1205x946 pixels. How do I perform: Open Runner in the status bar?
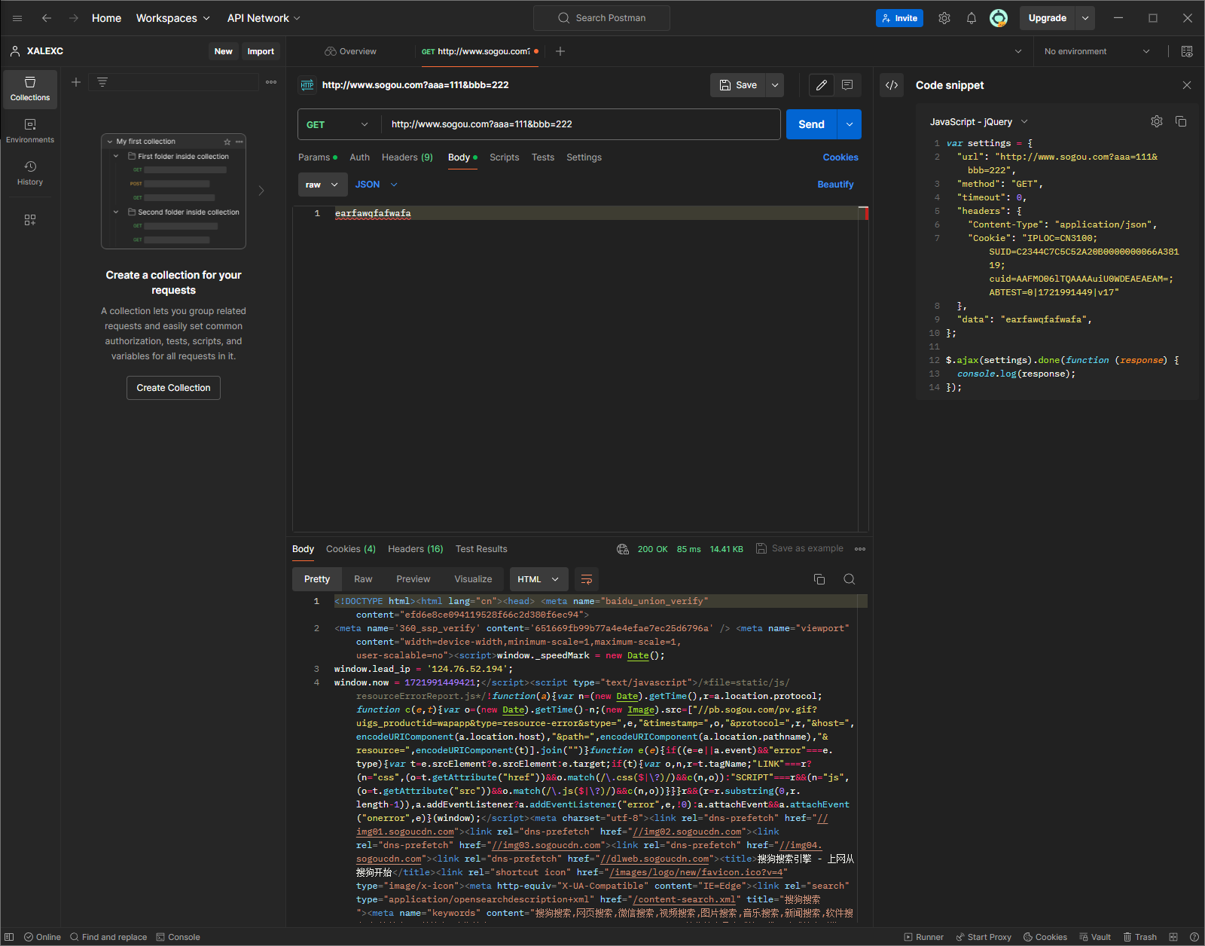[924, 937]
